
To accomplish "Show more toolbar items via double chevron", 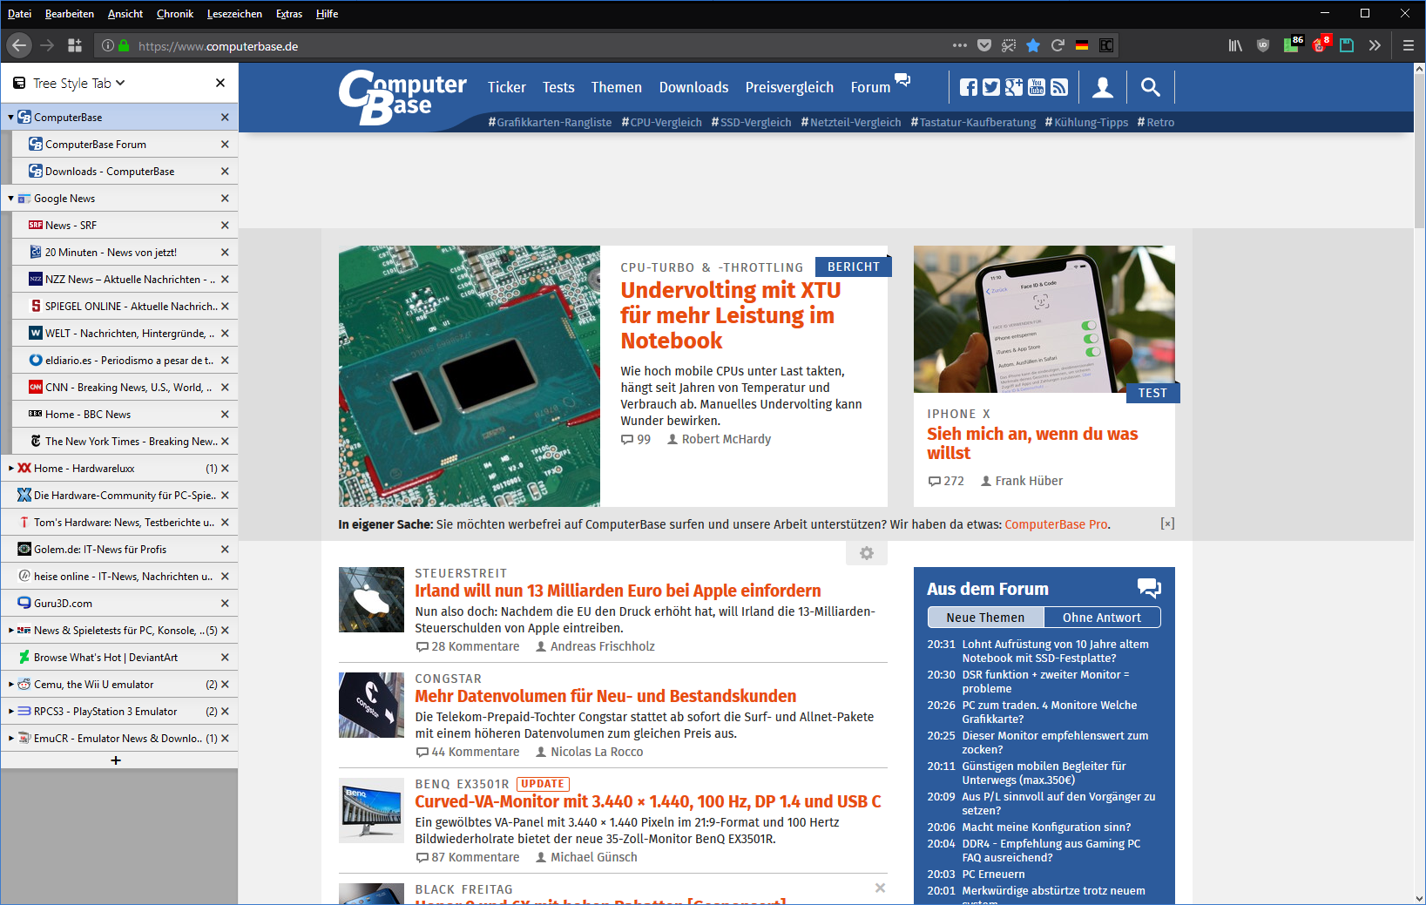I will click(1375, 45).
